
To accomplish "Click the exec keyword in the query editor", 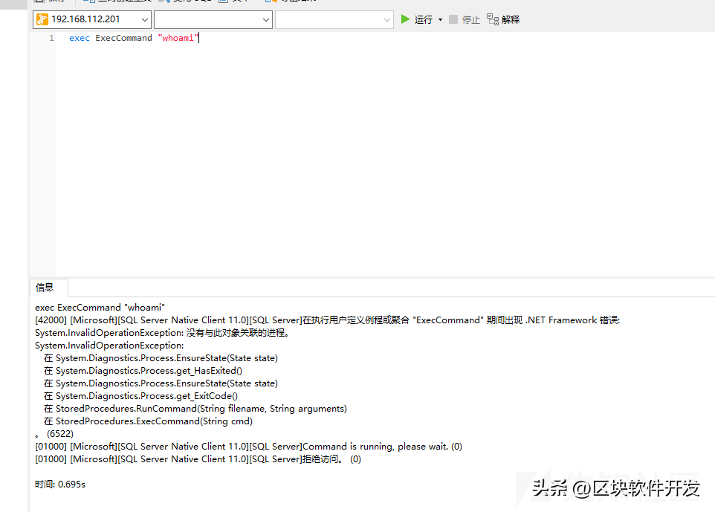I will click(x=79, y=38).
